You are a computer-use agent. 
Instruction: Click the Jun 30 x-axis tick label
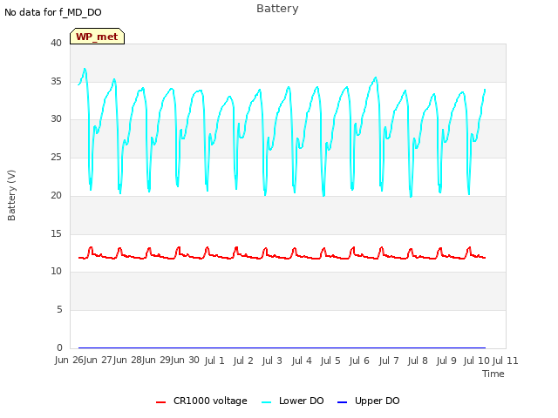click(x=185, y=360)
